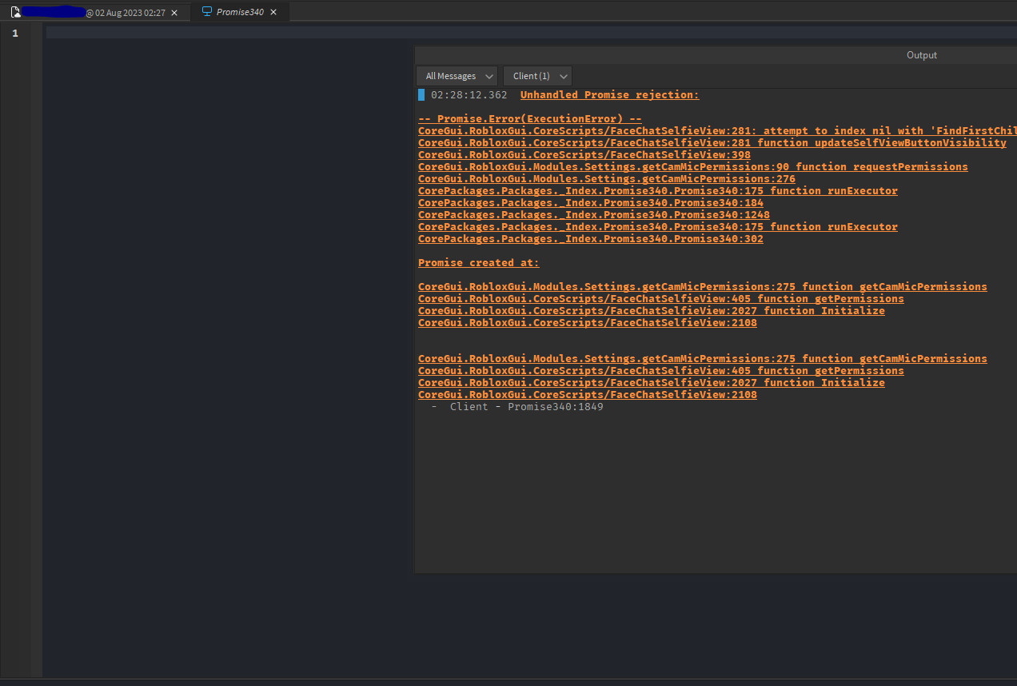The image size is (1017, 686).
Task: Click the place file icon on first tab
Action: pyautogui.click(x=15, y=12)
